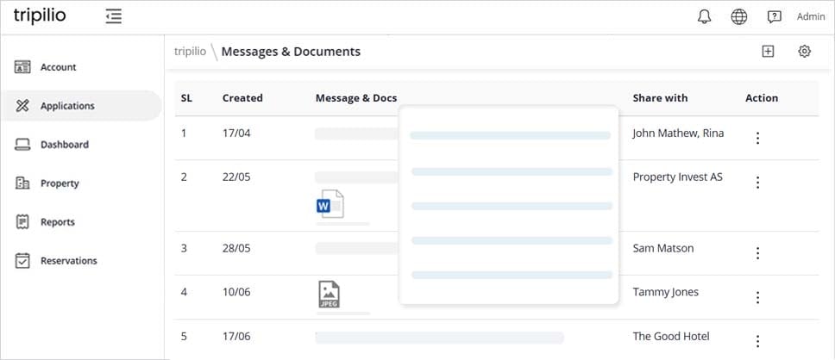Open the help question mark icon
Image resolution: width=835 pixels, height=360 pixels.
pos(774,16)
